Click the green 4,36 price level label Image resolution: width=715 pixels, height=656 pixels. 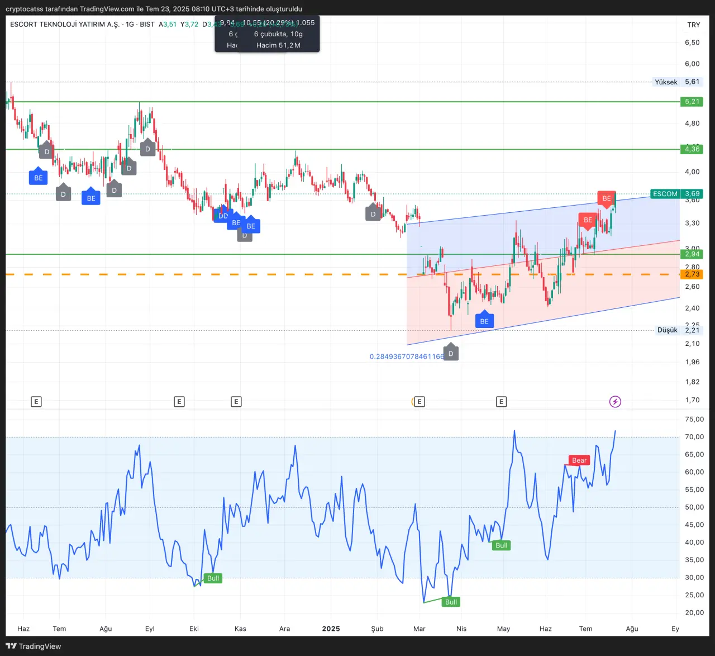(x=692, y=149)
